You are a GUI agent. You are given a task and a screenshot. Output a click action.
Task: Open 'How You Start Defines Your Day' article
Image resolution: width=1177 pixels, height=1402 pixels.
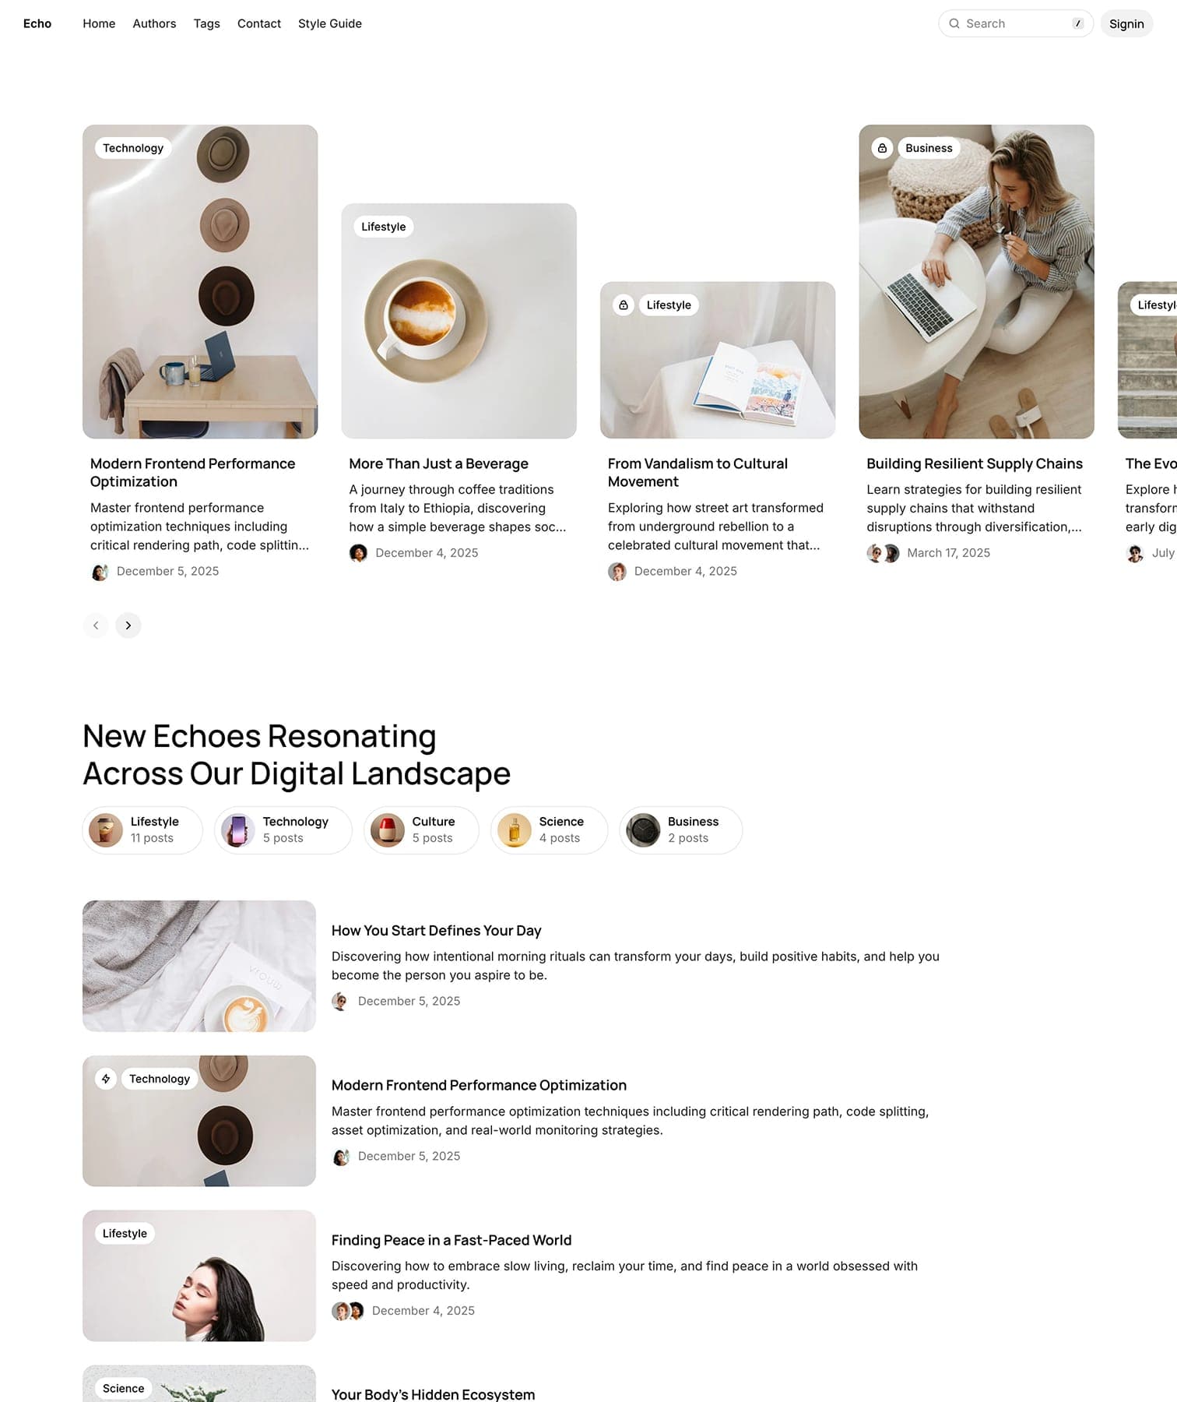[x=436, y=931]
